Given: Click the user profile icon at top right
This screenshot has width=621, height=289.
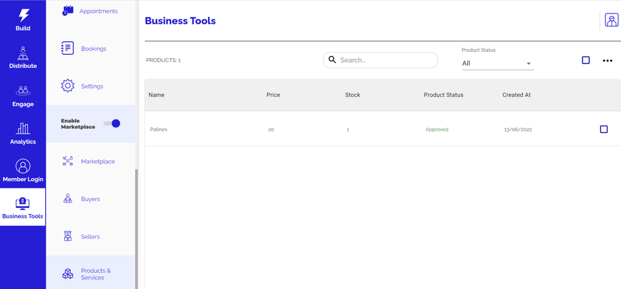Looking at the screenshot, I should tap(611, 20).
